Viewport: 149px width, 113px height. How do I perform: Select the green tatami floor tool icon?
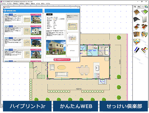click(145, 12)
